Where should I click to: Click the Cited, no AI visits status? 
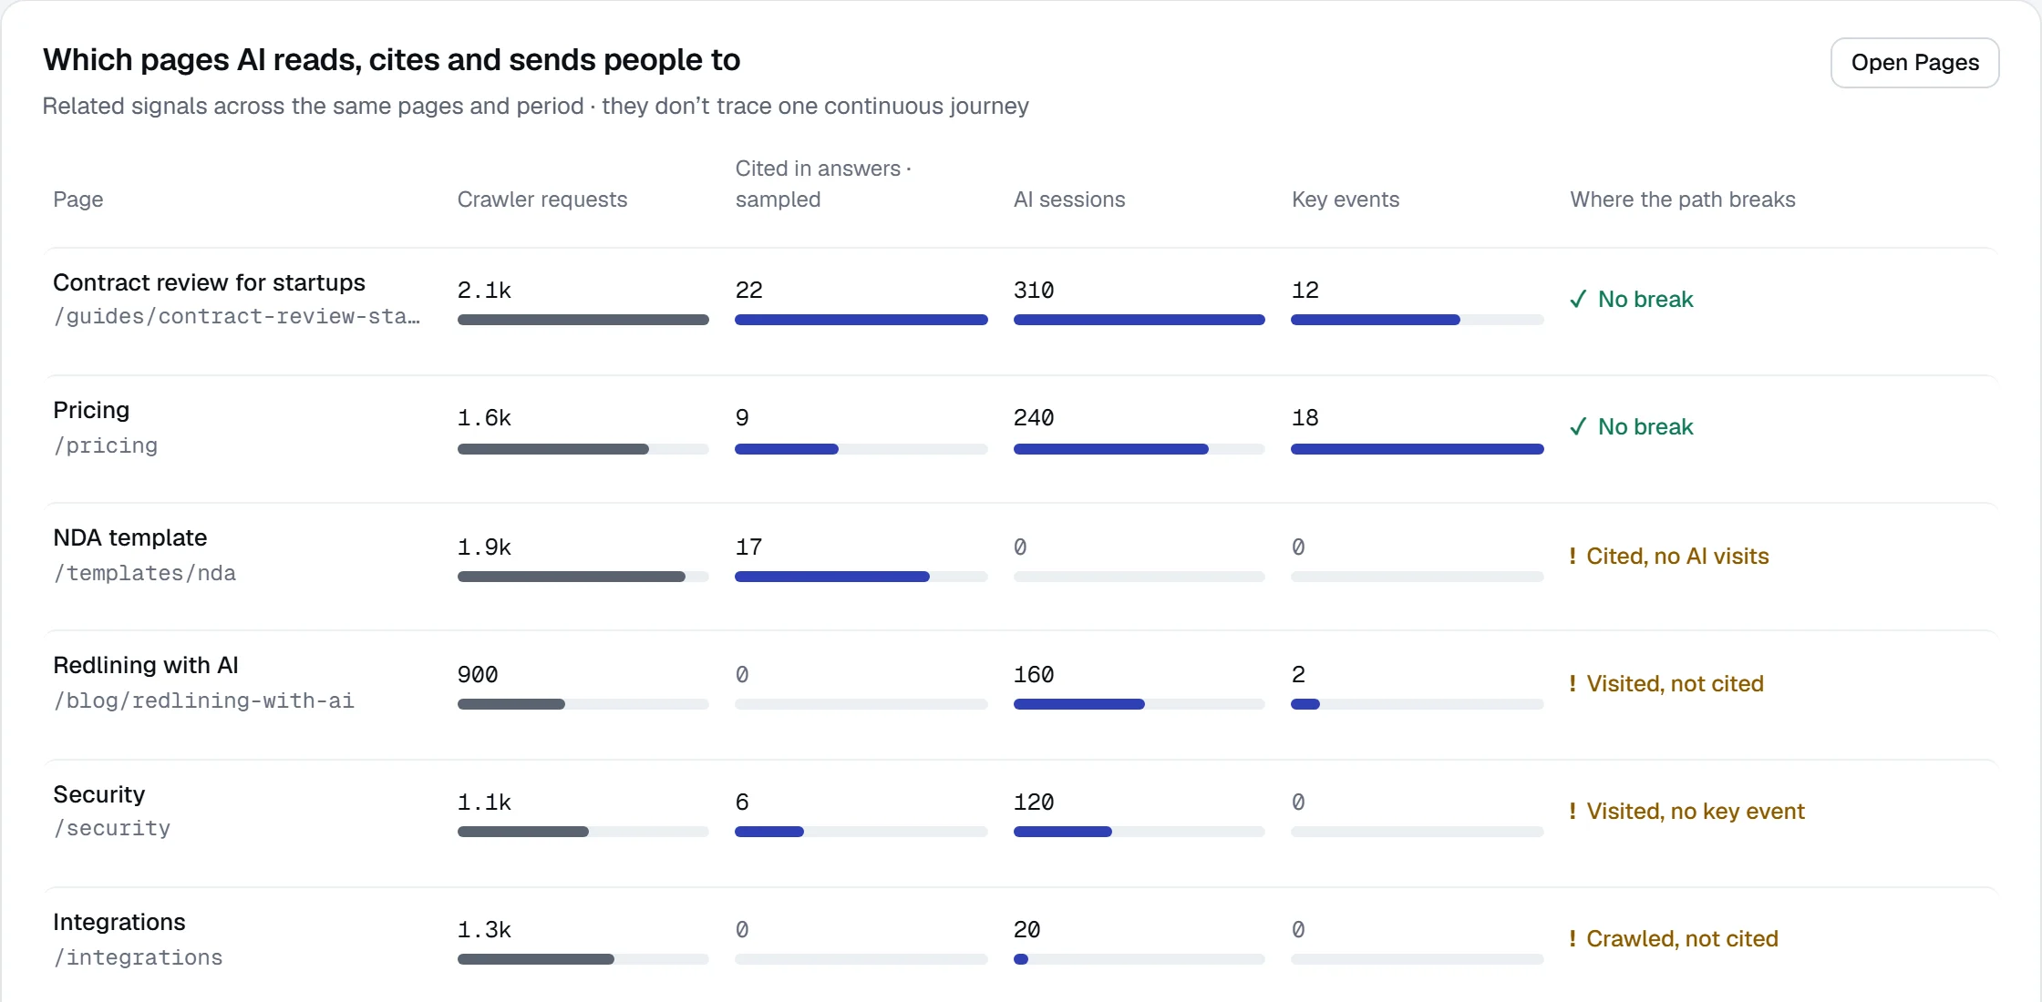pos(1677,557)
